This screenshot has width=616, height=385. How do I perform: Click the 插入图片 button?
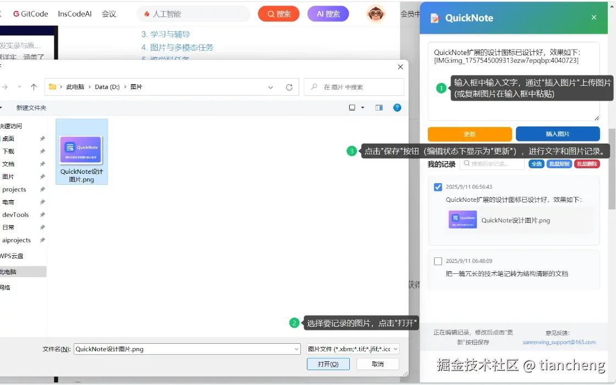pos(558,134)
